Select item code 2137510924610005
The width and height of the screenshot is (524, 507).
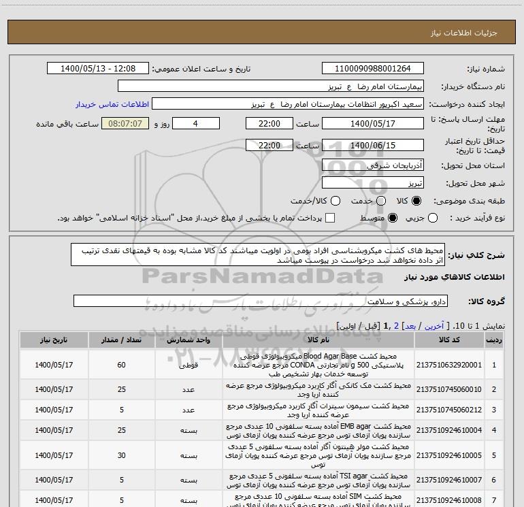tap(449, 455)
